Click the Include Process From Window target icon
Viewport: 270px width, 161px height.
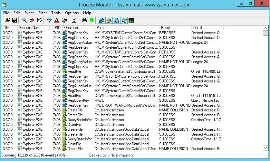64,20
